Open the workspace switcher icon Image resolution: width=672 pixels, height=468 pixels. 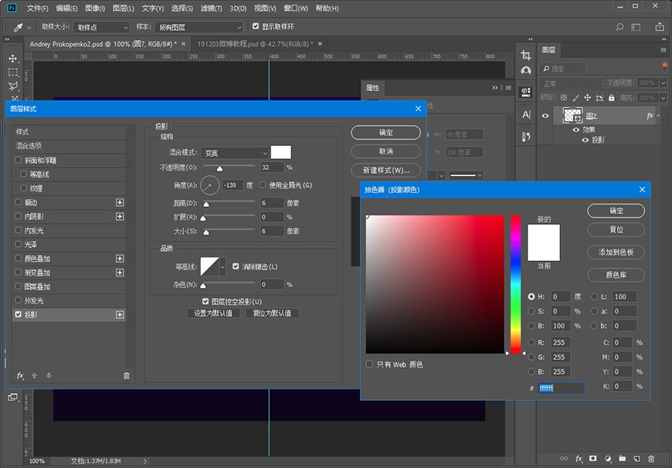[x=636, y=27]
